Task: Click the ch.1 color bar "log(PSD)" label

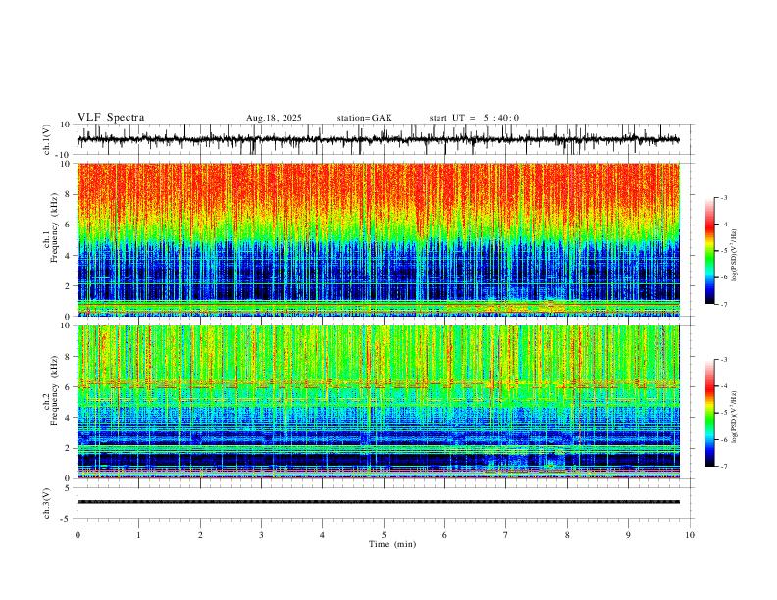Action: click(x=735, y=256)
